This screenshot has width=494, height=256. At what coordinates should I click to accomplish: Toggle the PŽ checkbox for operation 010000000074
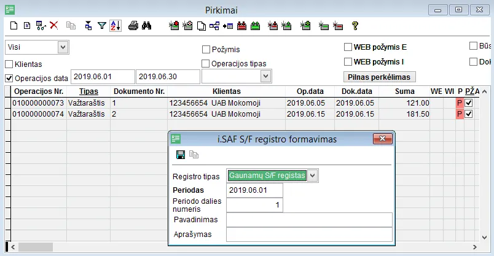[469, 114]
